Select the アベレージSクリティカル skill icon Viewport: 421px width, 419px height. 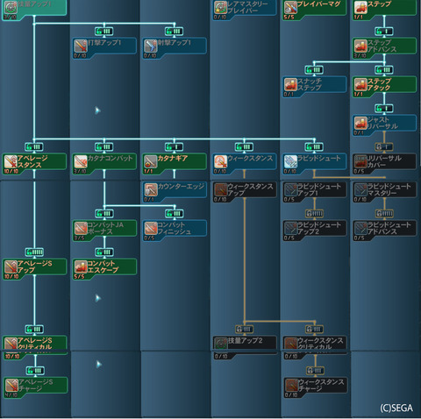(11, 344)
